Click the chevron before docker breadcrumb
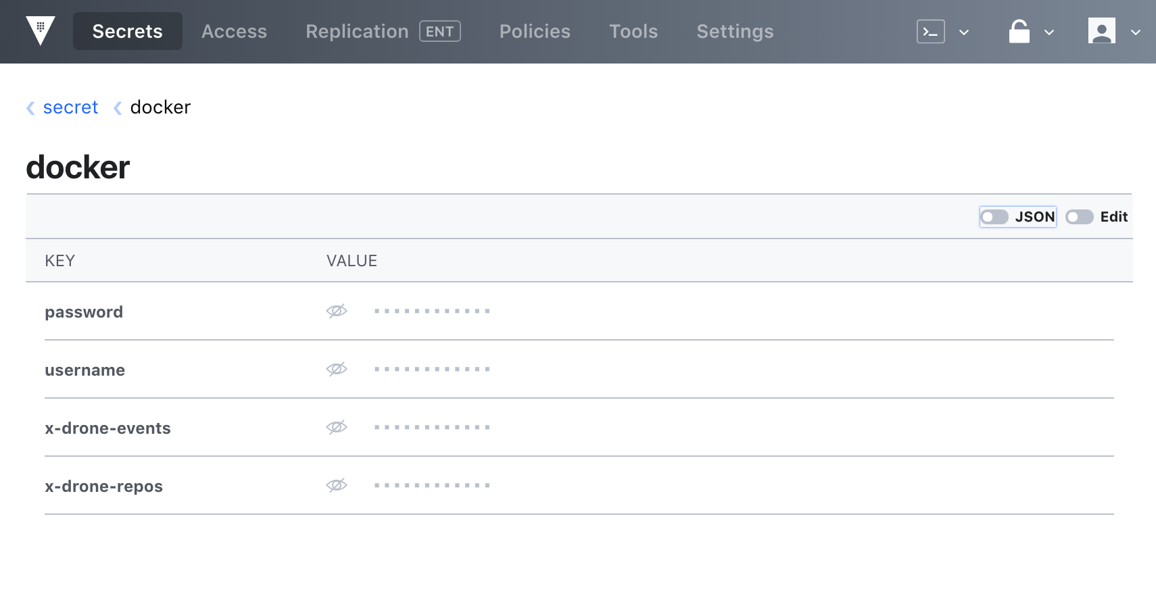This screenshot has width=1156, height=600. point(118,108)
